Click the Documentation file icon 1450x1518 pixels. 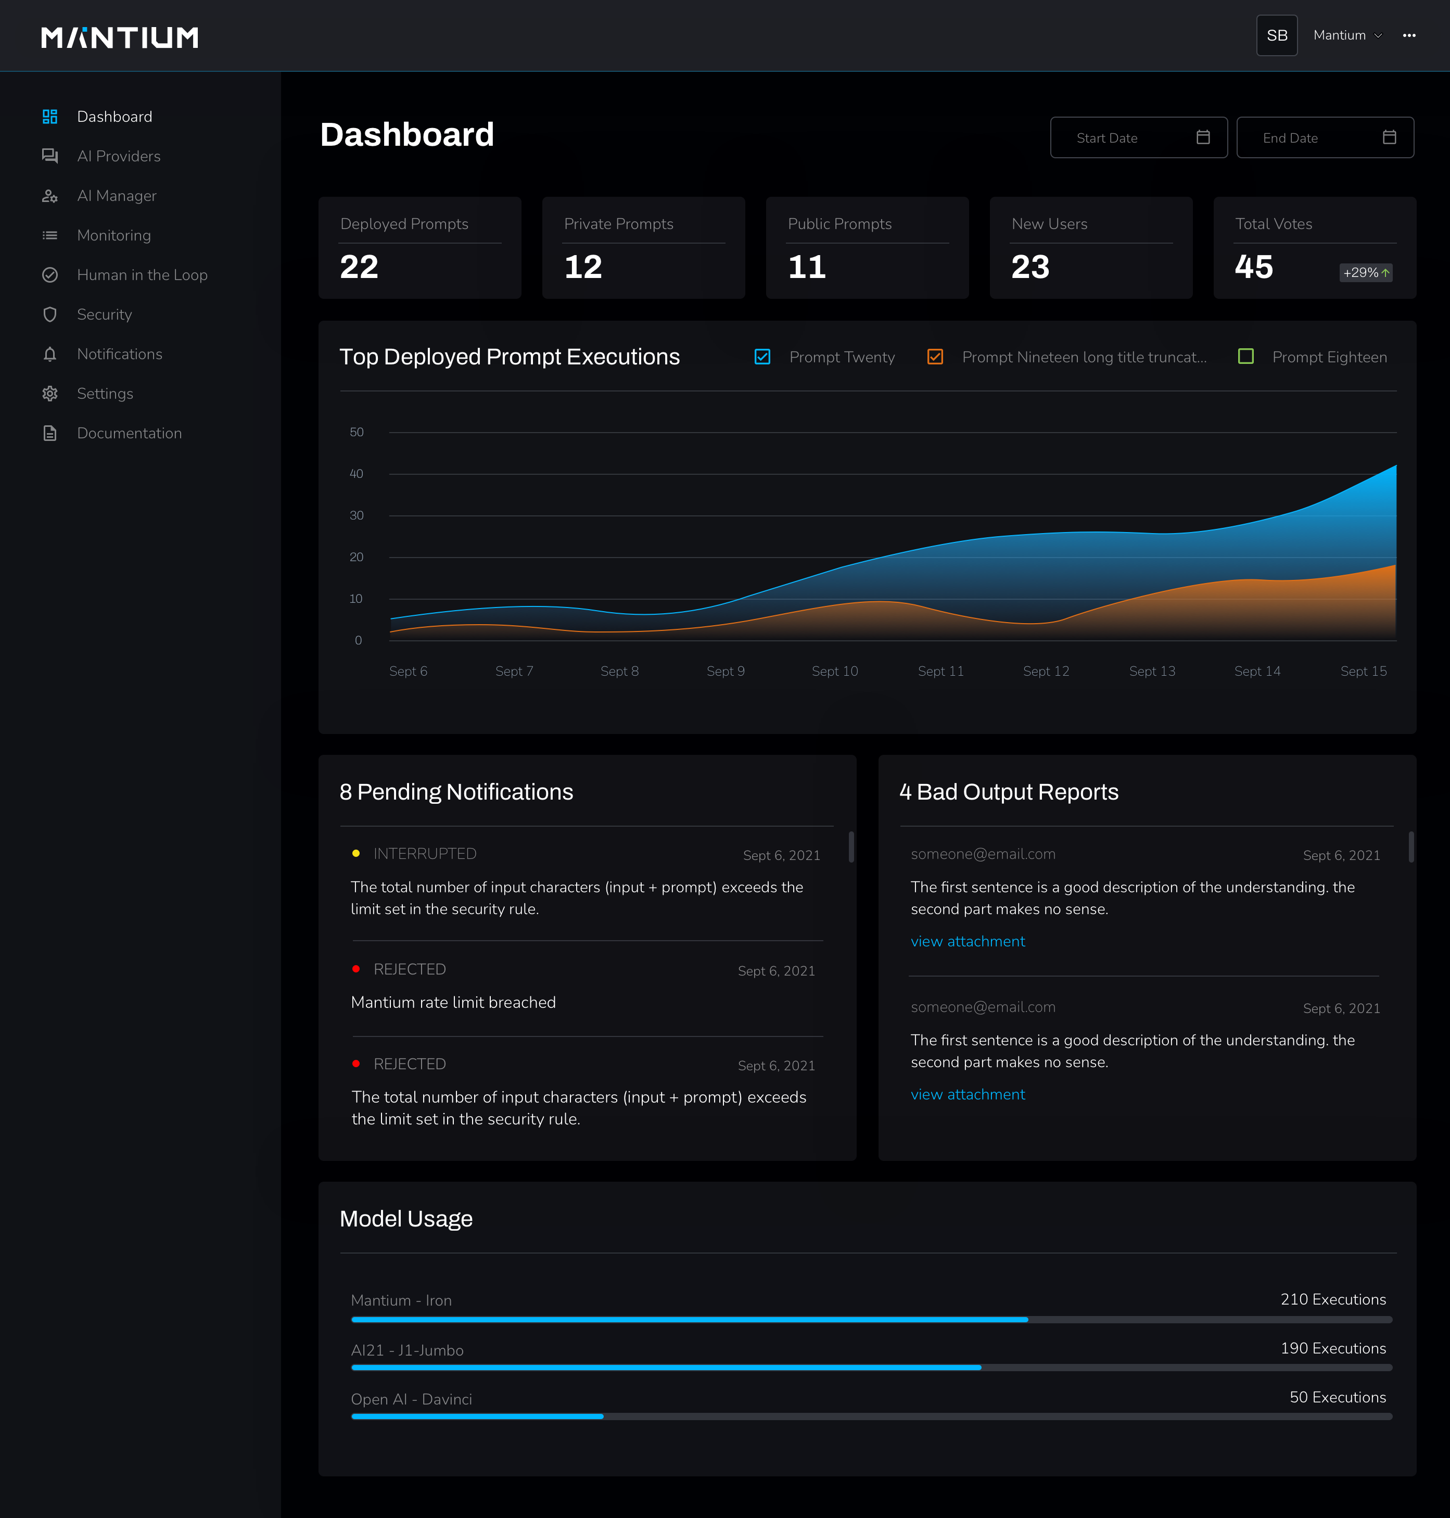49,433
